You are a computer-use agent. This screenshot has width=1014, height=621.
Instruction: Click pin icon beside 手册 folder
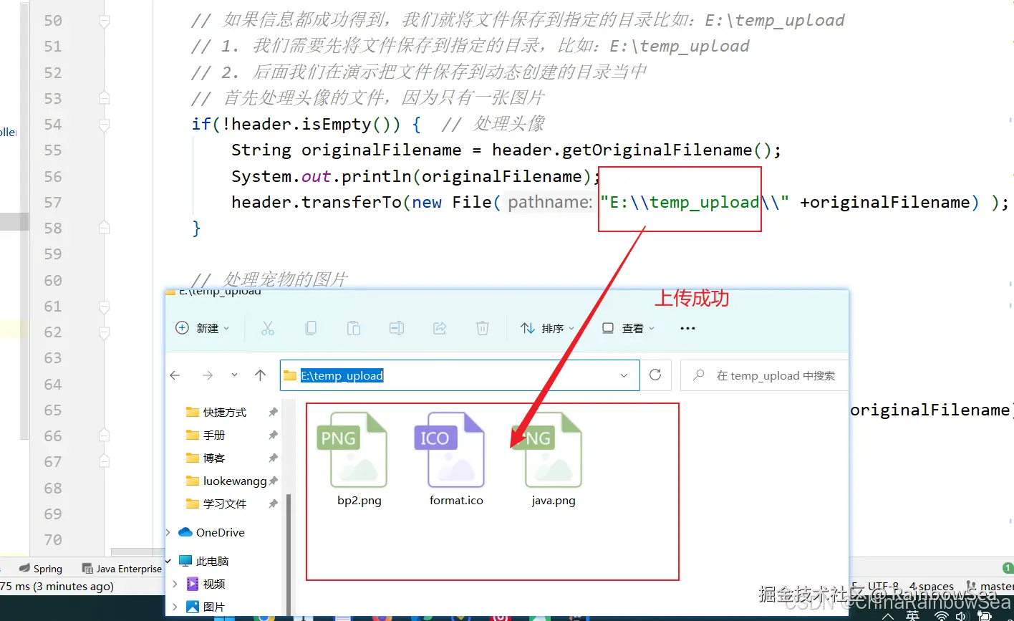(x=273, y=435)
